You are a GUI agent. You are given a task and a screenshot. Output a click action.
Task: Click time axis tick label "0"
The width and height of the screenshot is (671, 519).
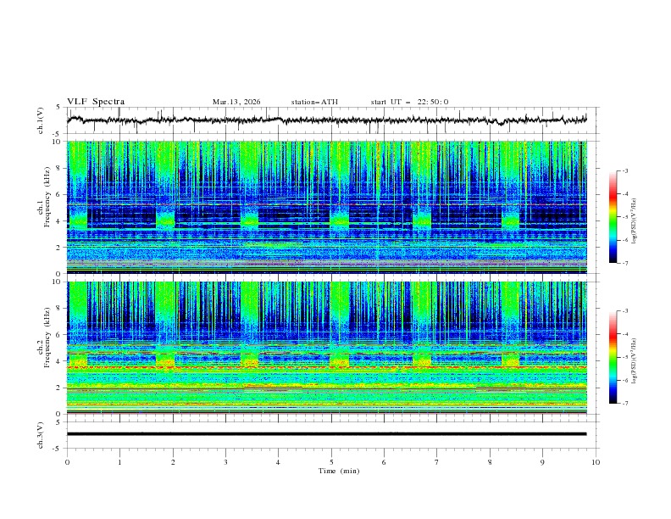pyautogui.click(x=67, y=462)
